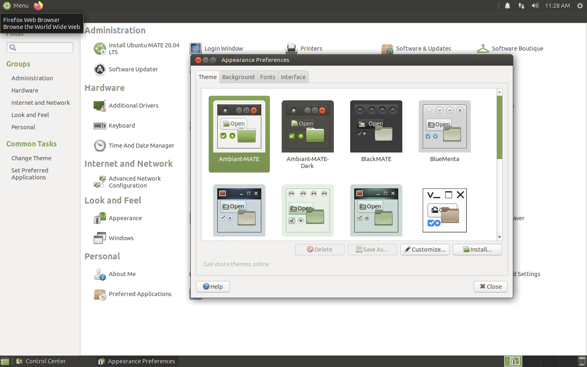
Task: Open session power gear icon
Action: point(580,6)
